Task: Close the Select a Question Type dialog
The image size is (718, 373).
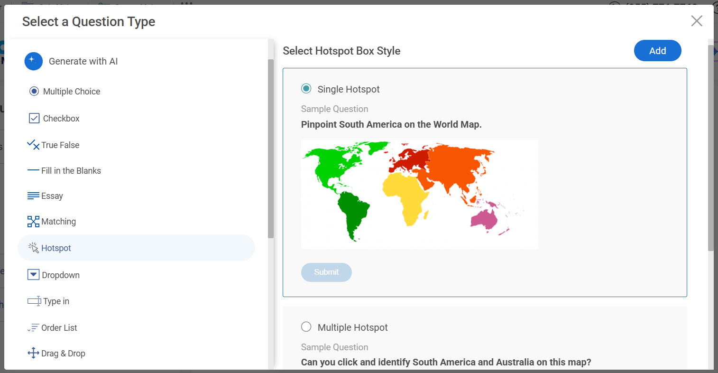Action: [x=696, y=21]
